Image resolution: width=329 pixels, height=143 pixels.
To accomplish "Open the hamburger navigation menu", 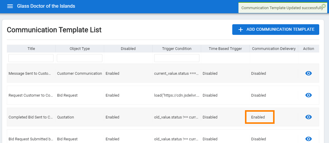I will (10, 6).
